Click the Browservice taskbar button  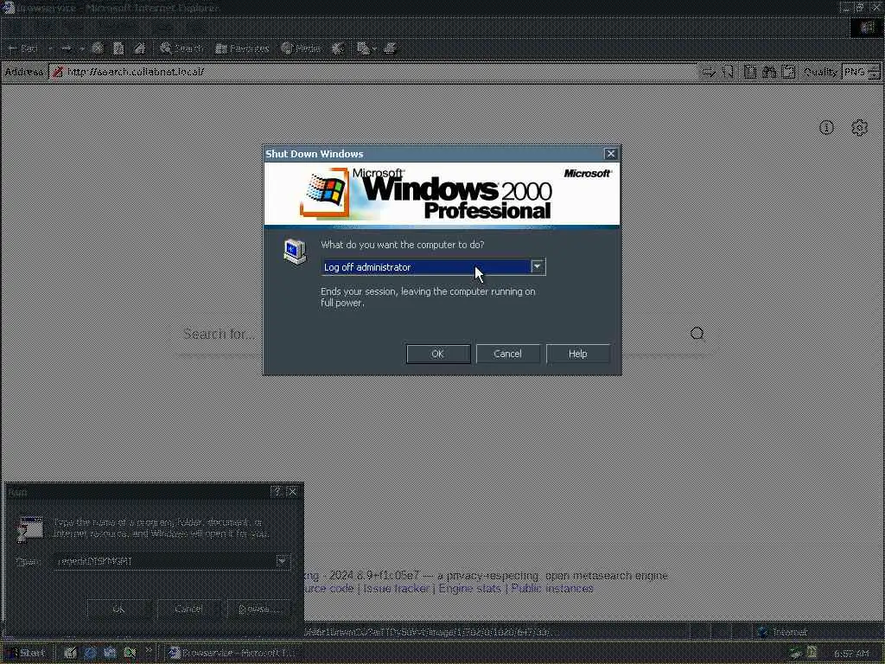[x=232, y=653]
